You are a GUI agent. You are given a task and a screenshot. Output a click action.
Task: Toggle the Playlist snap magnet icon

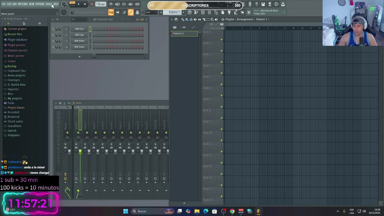(176, 19)
